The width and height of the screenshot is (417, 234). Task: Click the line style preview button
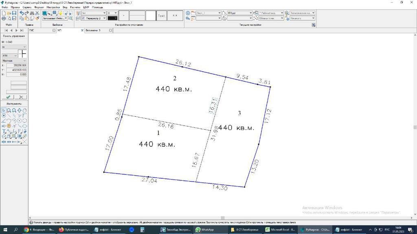[137, 16]
